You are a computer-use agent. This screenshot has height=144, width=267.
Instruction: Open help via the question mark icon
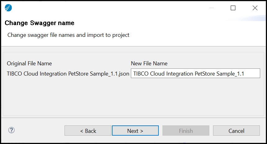(11, 130)
